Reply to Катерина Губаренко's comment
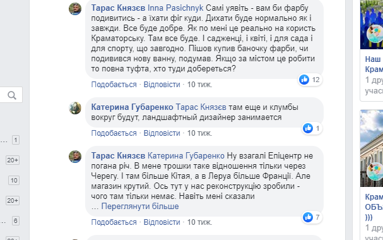The width and height of the screenshot is (383, 240). [162, 133]
